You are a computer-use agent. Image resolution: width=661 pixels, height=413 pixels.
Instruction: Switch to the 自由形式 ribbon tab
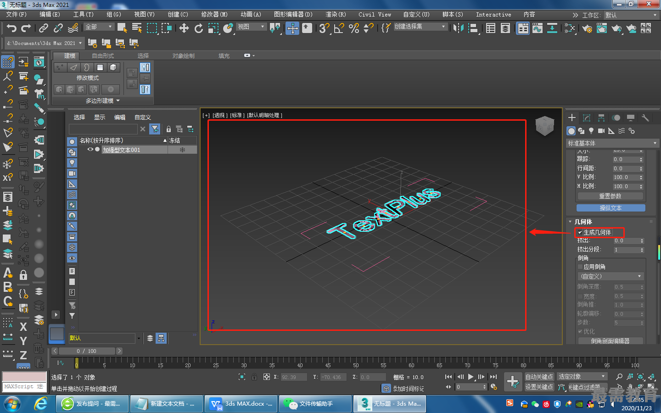point(103,56)
